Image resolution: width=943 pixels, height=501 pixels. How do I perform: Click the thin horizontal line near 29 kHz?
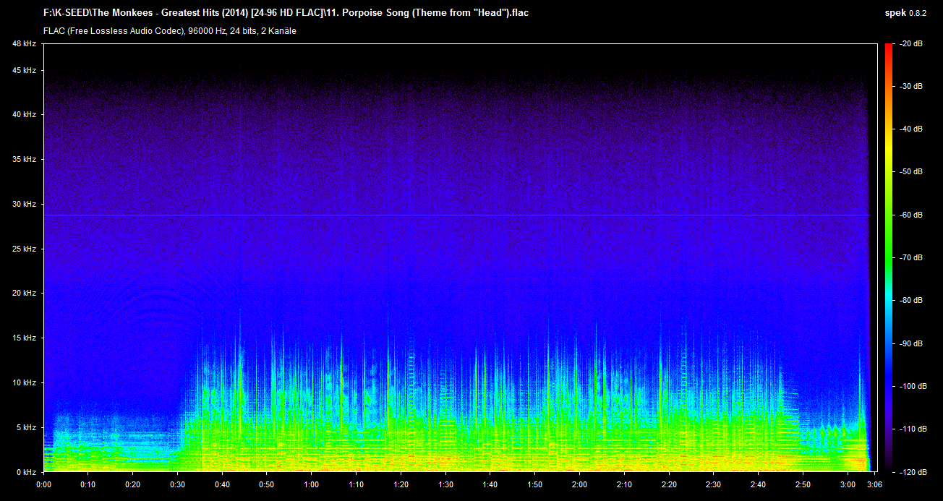(x=456, y=215)
